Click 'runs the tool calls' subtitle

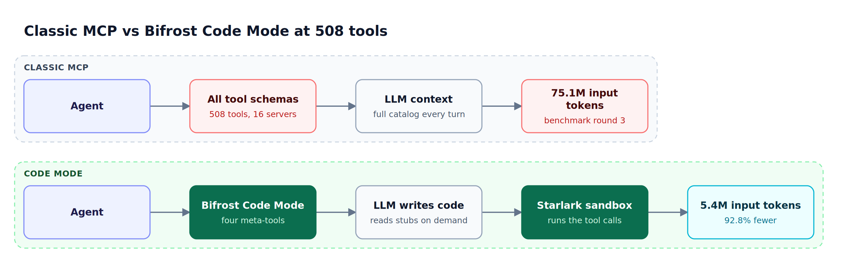pos(584,221)
